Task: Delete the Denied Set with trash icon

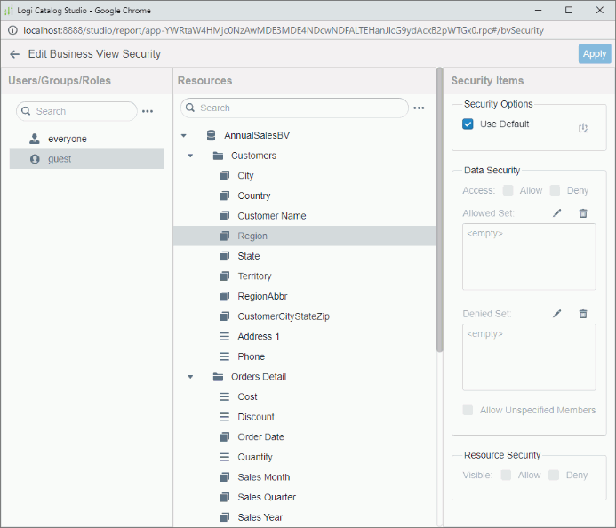Action: (583, 314)
